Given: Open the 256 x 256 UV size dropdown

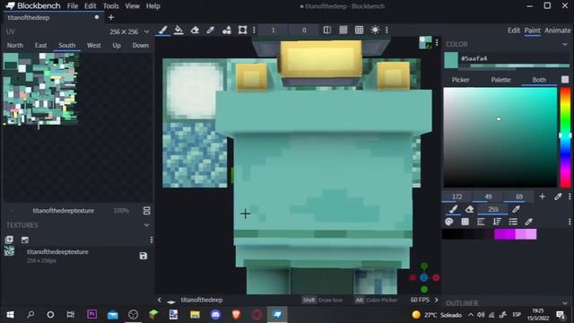Looking at the screenshot, I should 129,32.
